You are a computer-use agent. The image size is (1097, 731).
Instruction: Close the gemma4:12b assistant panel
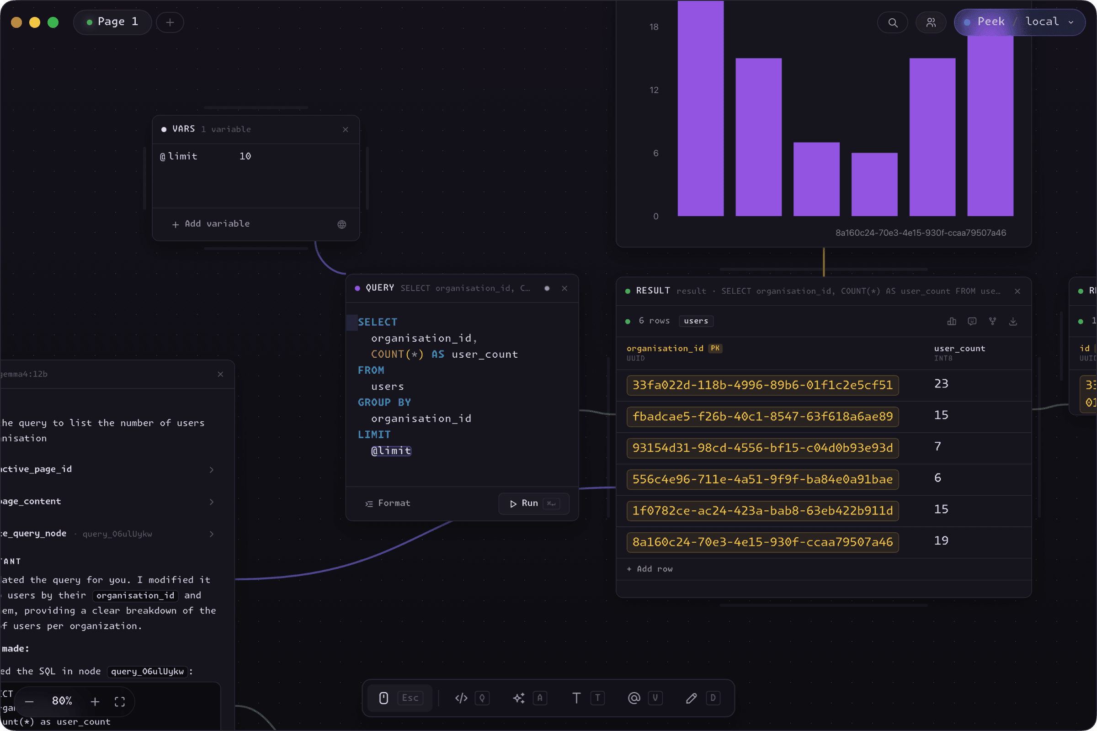tap(221, 374)
